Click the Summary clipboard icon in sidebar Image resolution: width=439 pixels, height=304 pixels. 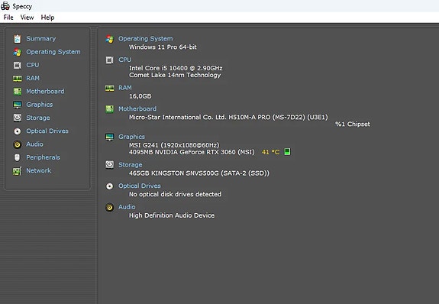click(x=18, y=39)
